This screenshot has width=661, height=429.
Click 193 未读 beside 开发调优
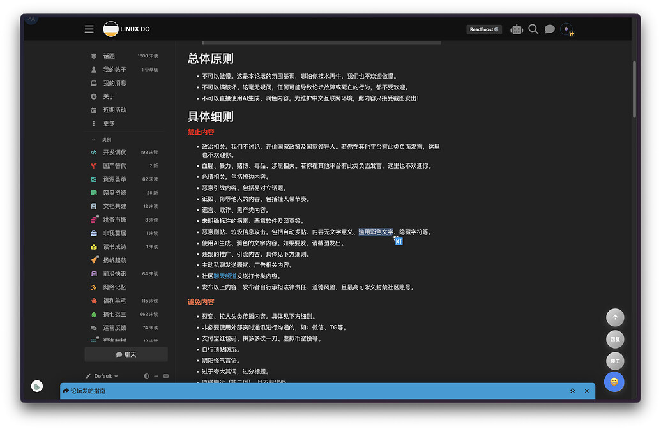tap(149, 152)
